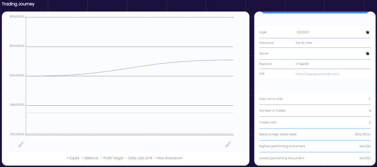Click the green Profit Target line endpoint marker
Image resolution: width=377 pixels, height=167 pixels.
233,17
